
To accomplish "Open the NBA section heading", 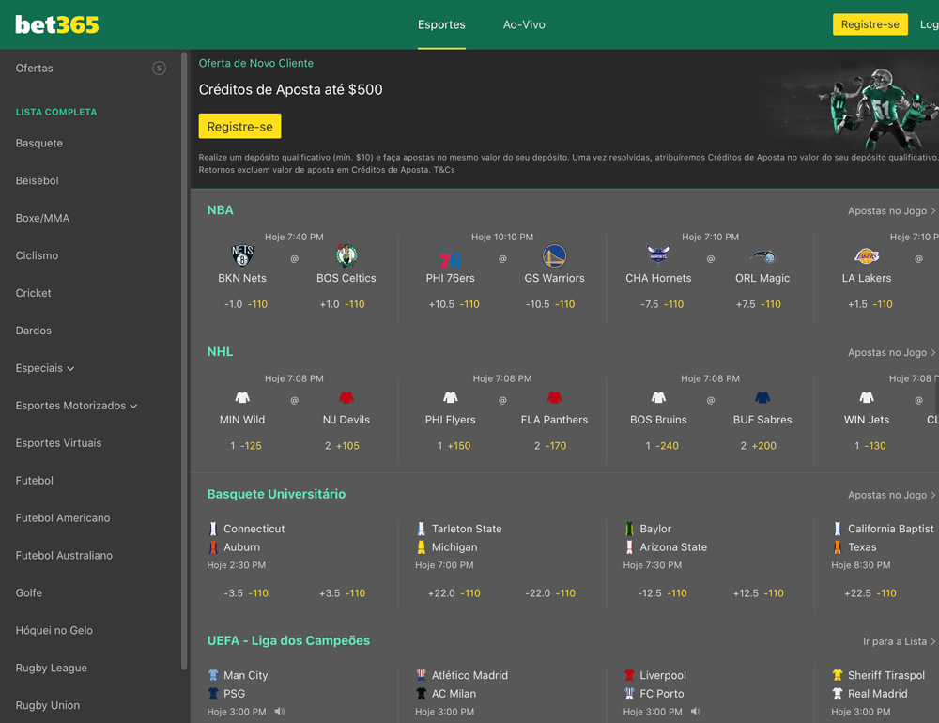I will (221, 210).
